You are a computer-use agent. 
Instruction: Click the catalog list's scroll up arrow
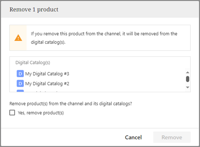188,72
